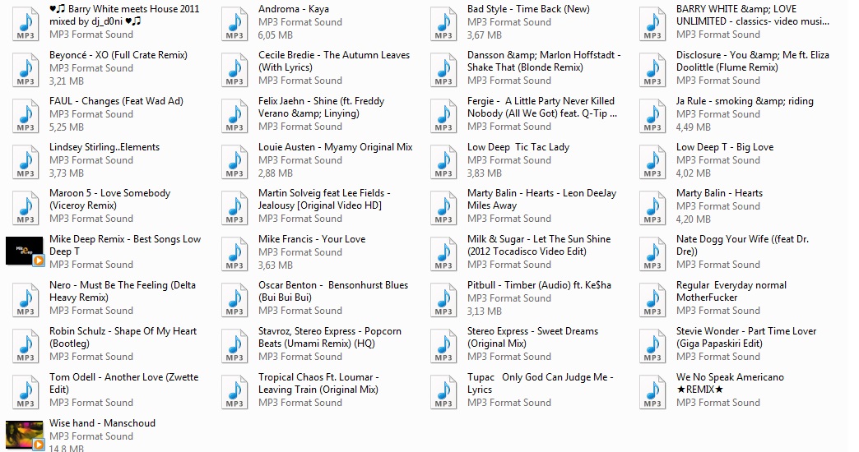Viewport: 859px width, 452px height.
Task: Select Fergie - A Little Party icon
Action: click(x=443, y=116)
